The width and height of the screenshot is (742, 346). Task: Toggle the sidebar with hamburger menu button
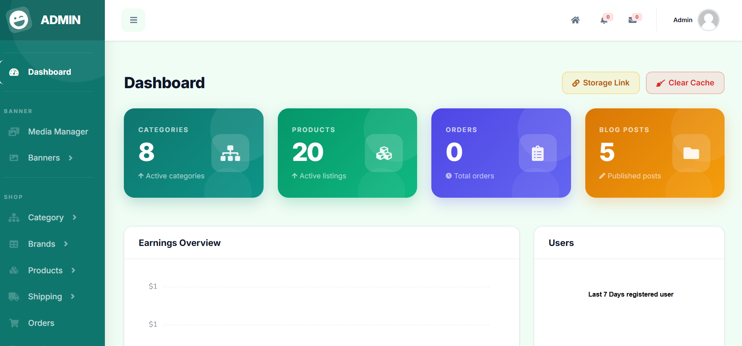coord(133,20)
